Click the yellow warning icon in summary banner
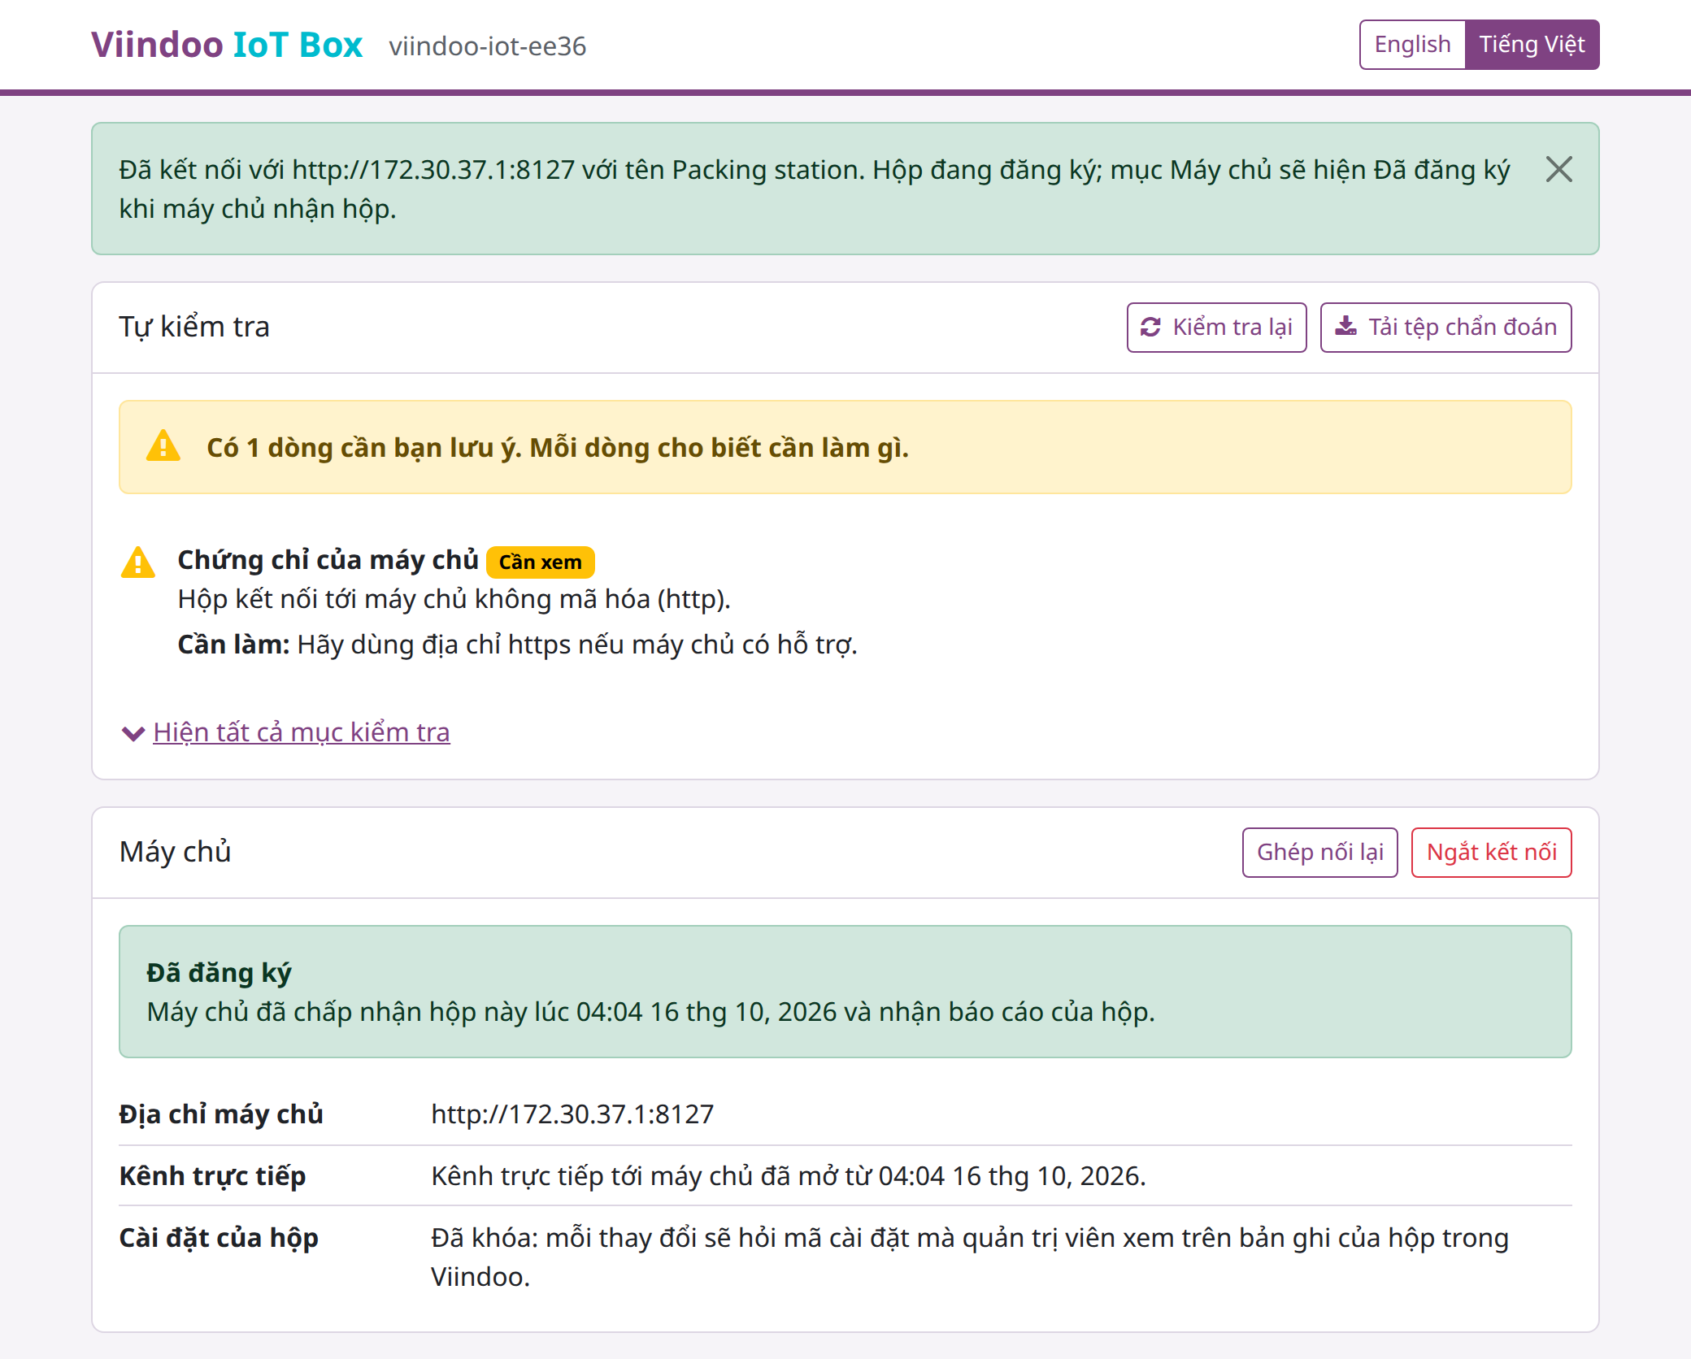1691x1359 pixels. pos(163,446)
